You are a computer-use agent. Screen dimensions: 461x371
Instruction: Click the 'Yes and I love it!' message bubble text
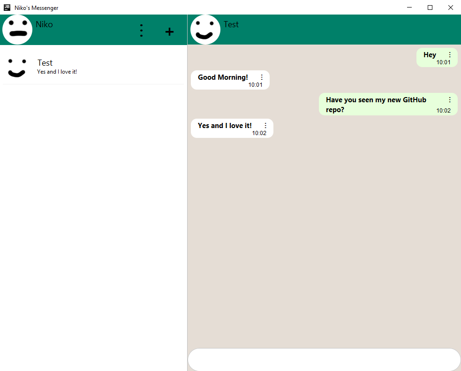point(225,126)
